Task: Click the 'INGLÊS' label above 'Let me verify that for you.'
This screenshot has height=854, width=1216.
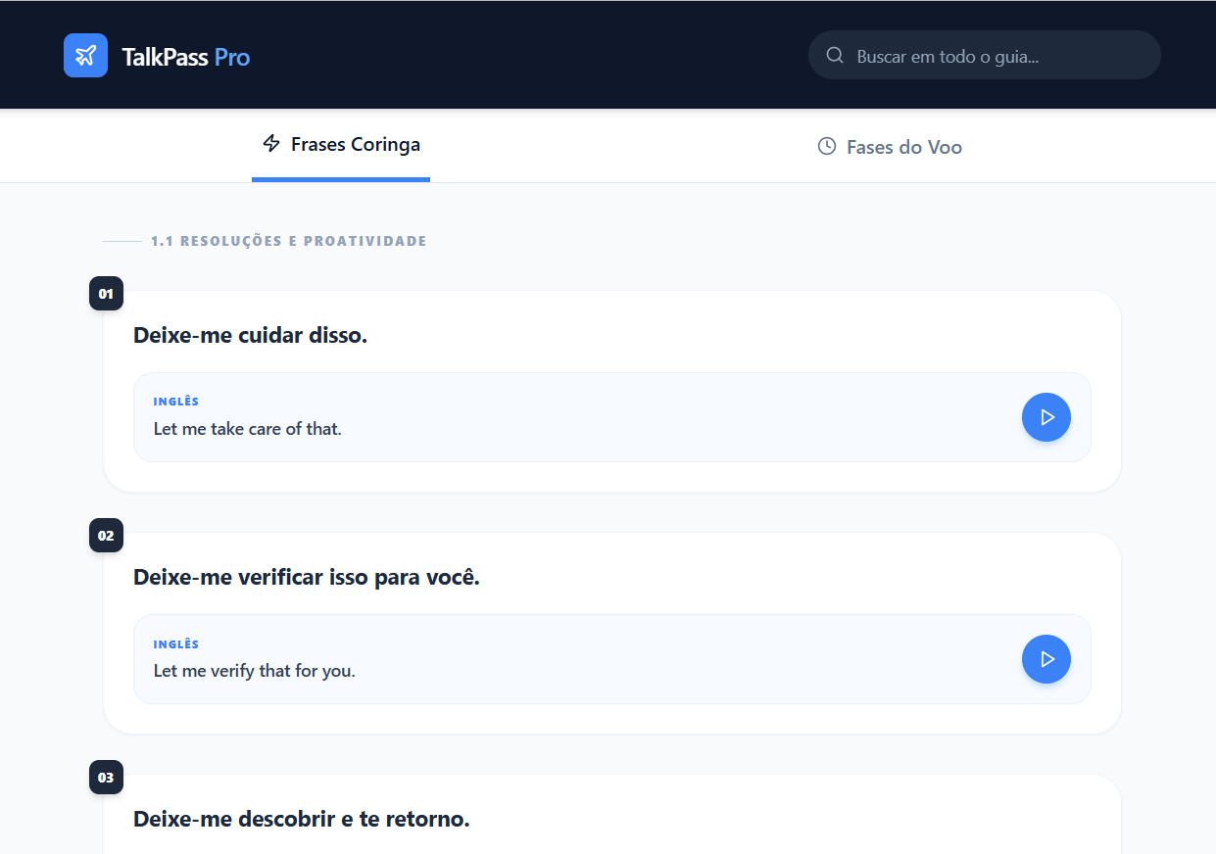Action: (x=176, y=644)
